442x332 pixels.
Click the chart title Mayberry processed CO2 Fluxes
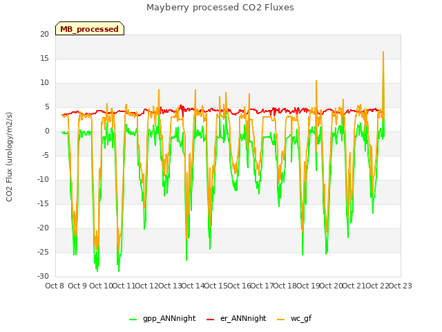[220, 8]
